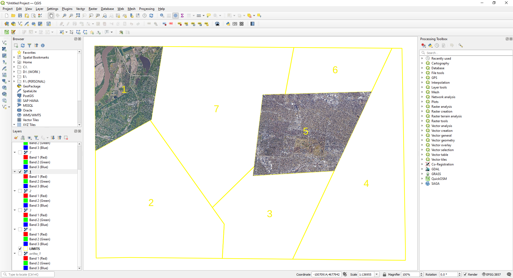Click the Identify Features tool
513x278 pixels.
(162, 16)
